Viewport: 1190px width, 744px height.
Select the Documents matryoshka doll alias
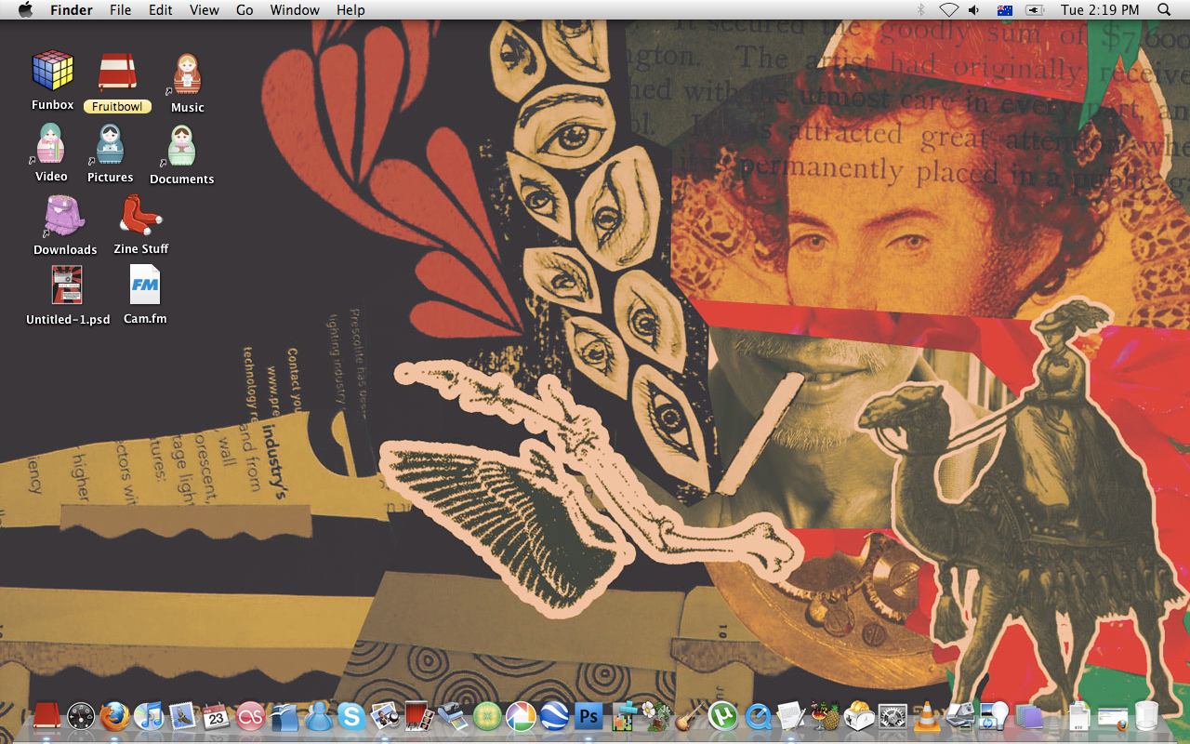tap(181, 146)
